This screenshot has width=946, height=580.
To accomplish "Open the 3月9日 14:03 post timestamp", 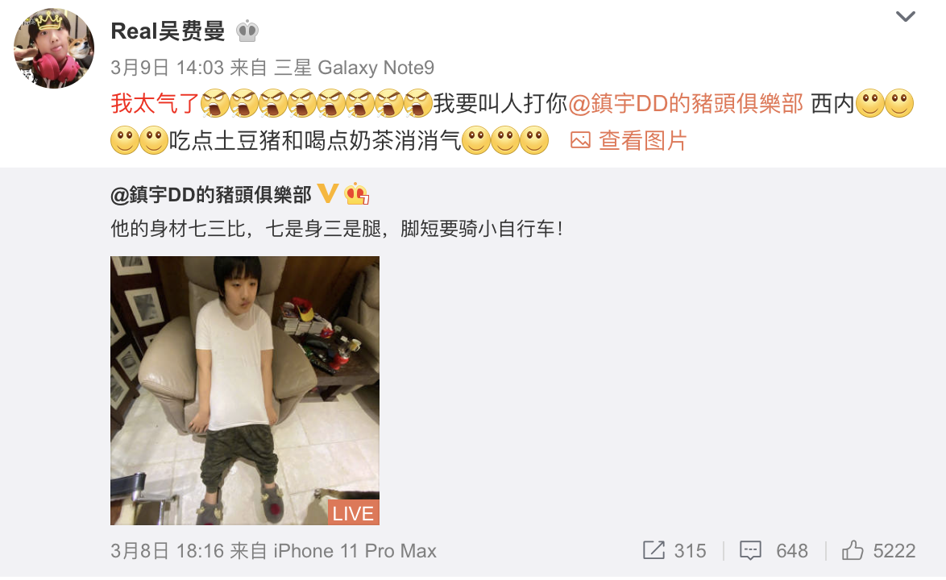I will (x=167, y=68).
